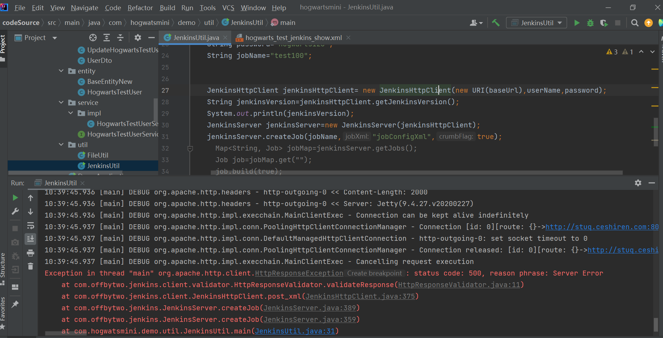
Task: Expand all in Project panel
Action: tap(107, 38)
